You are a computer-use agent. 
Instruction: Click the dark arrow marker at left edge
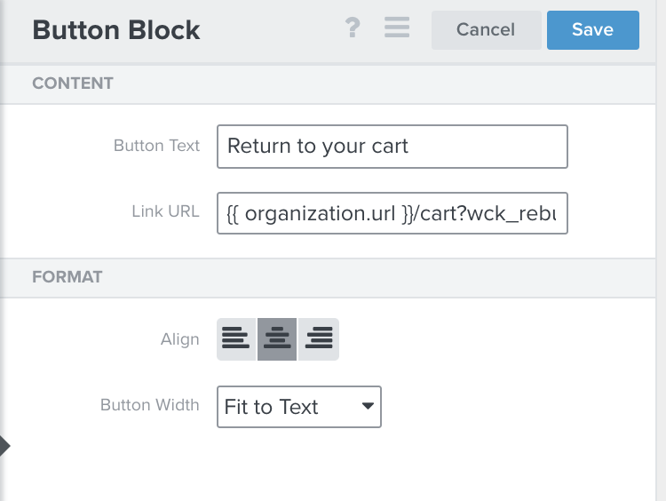[4, 445]
